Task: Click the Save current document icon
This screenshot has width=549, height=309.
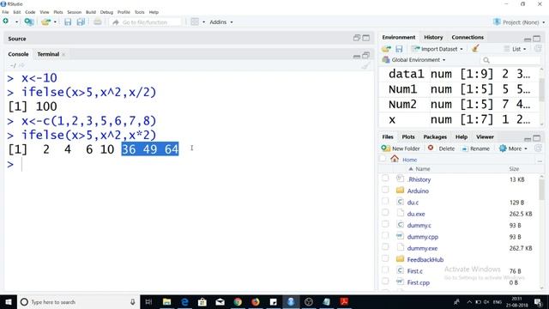Action: 68,22
